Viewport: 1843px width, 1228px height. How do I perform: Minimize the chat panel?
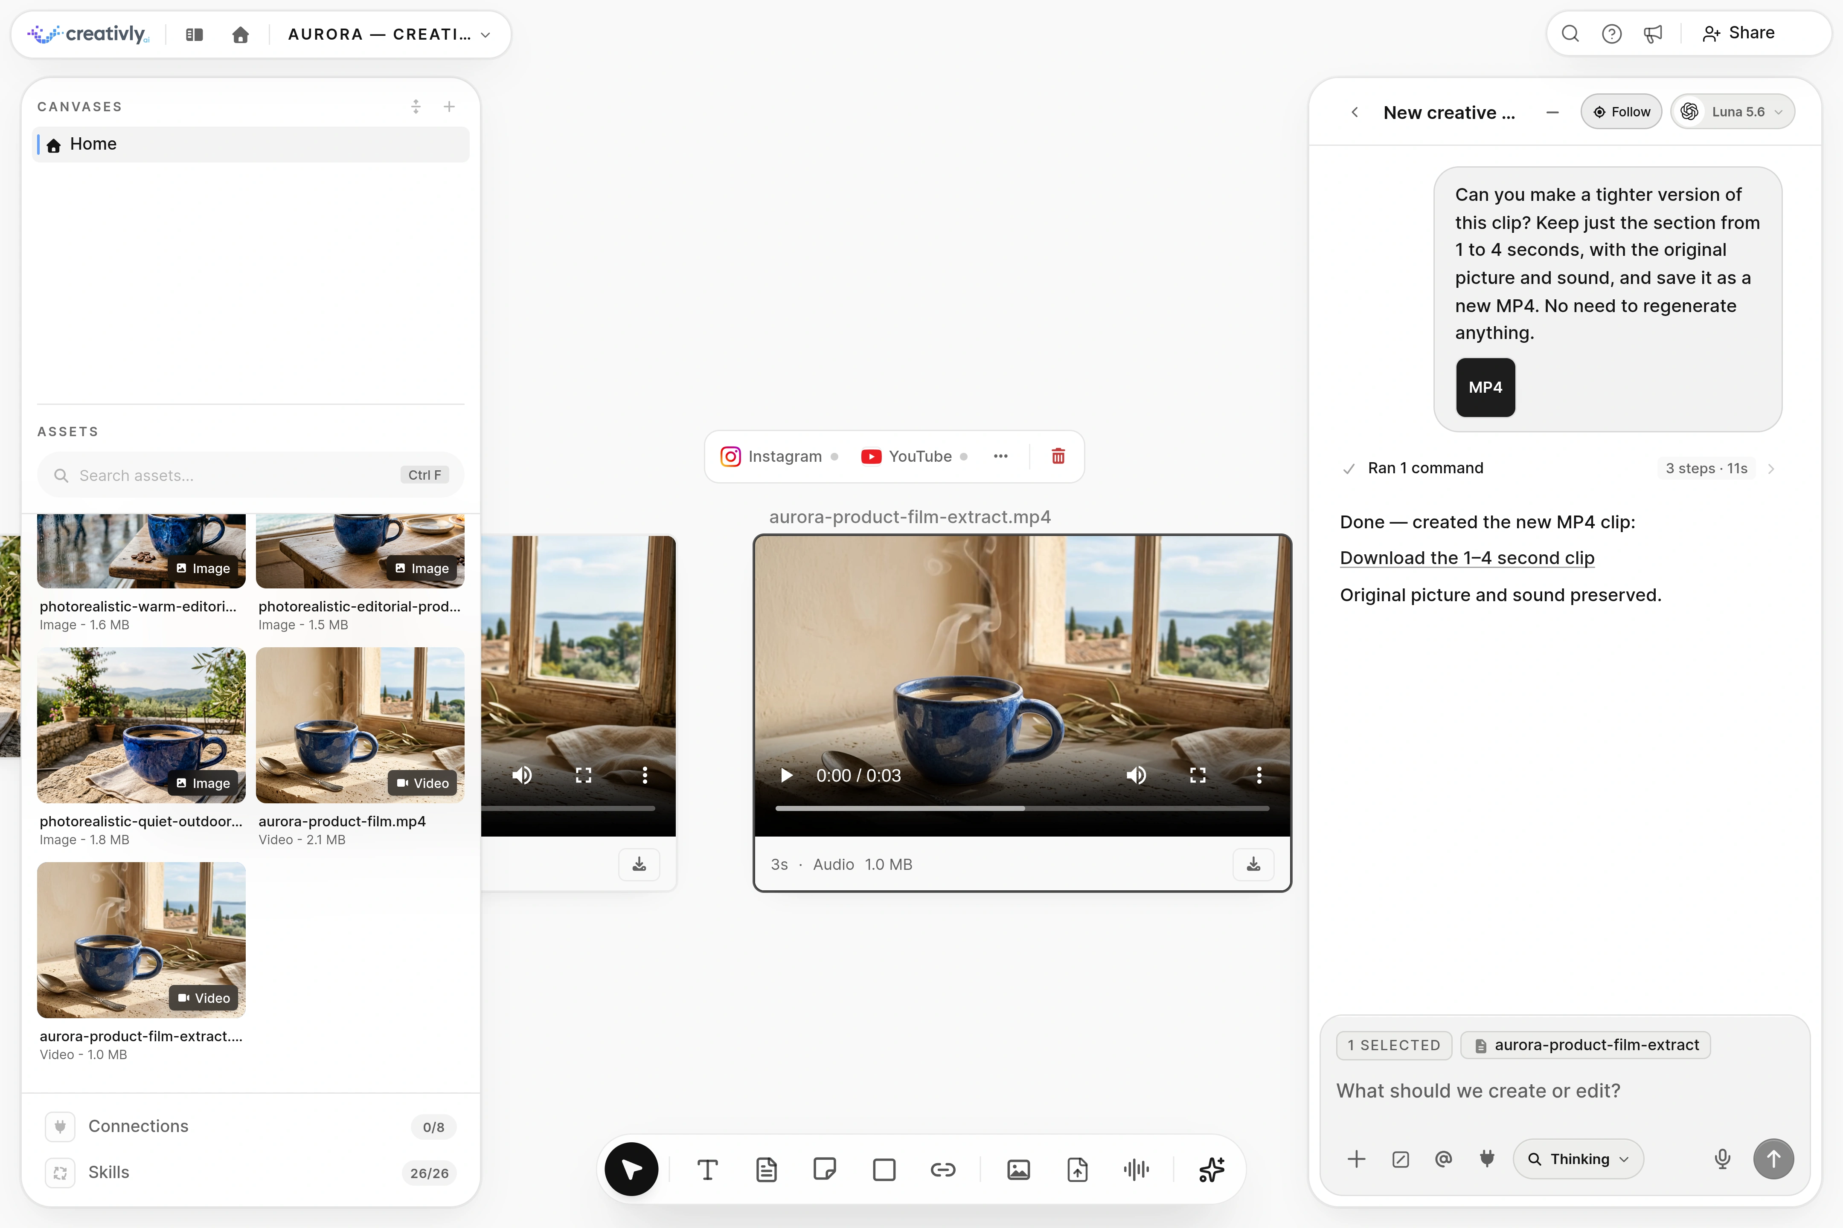1552,112
